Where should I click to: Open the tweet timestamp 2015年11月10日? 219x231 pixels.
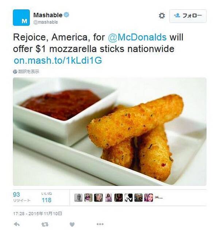38,214
